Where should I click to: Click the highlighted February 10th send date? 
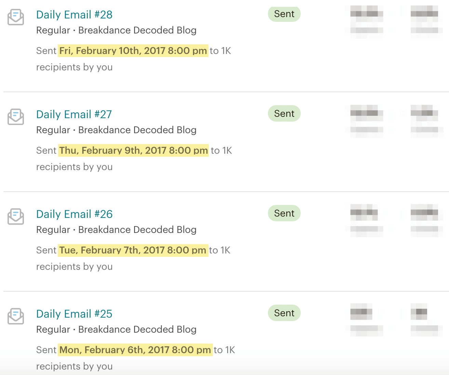133,51
